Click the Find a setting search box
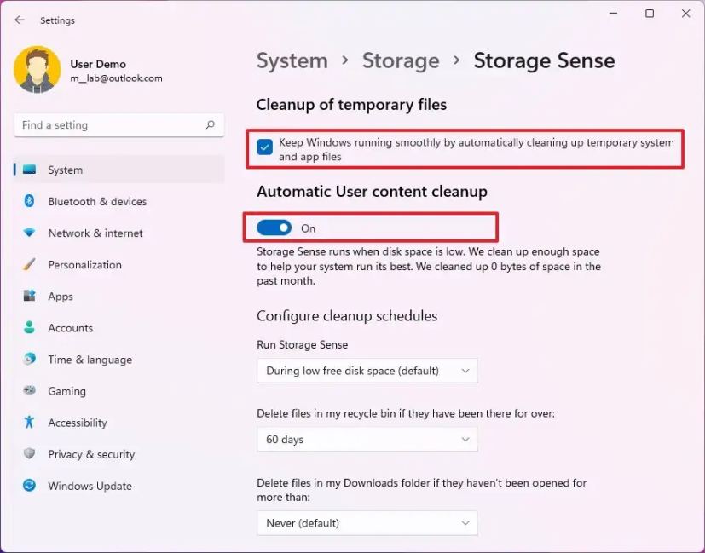Screen dimensions: 705x553 [111, 125]
